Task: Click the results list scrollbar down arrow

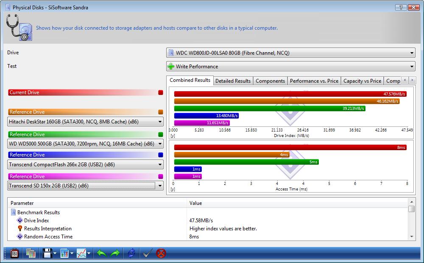Action: 412,236
